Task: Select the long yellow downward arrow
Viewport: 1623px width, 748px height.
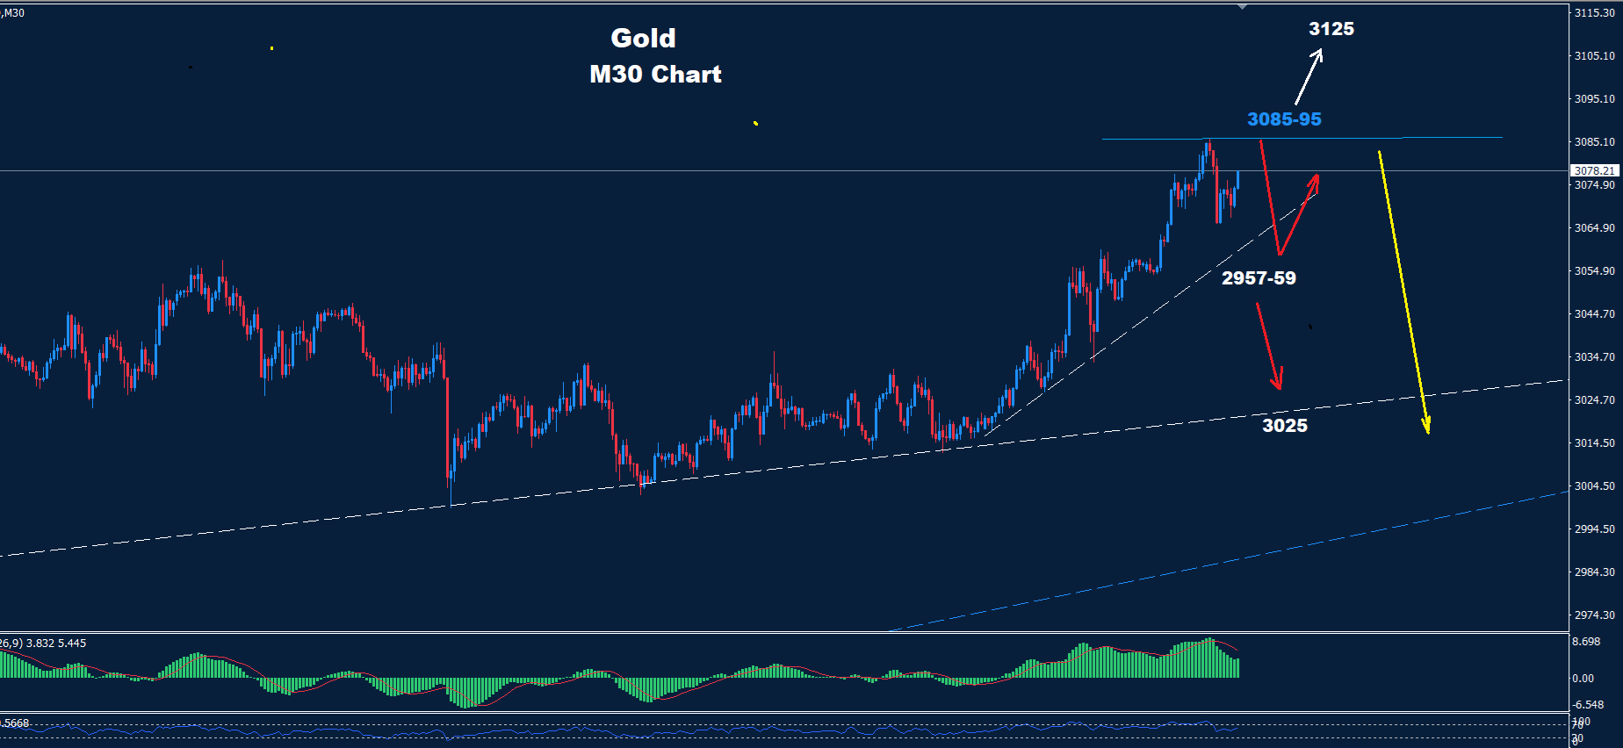Action: pyautogui.click(x=1403, y=290)
